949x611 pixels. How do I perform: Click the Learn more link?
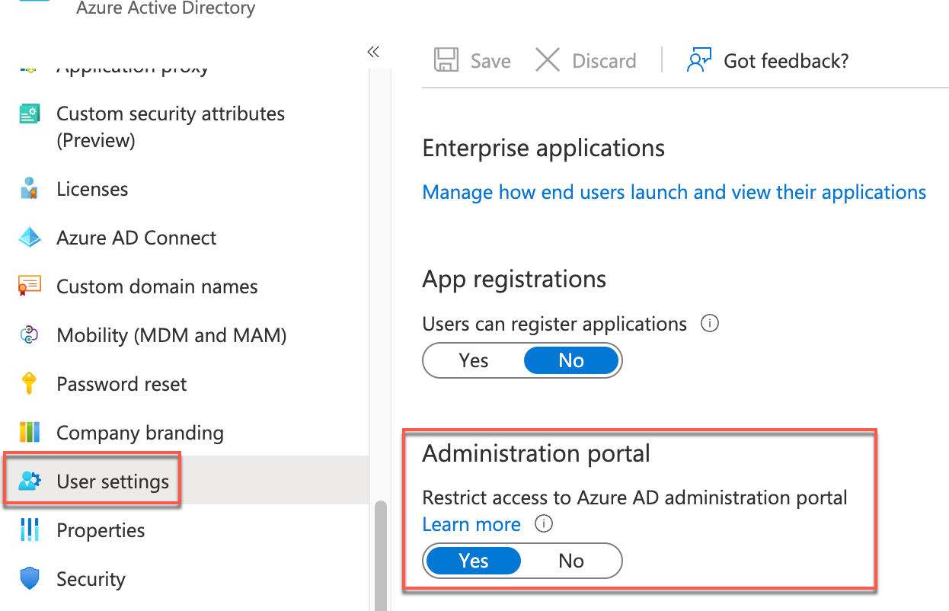click(x=471, y=524)
